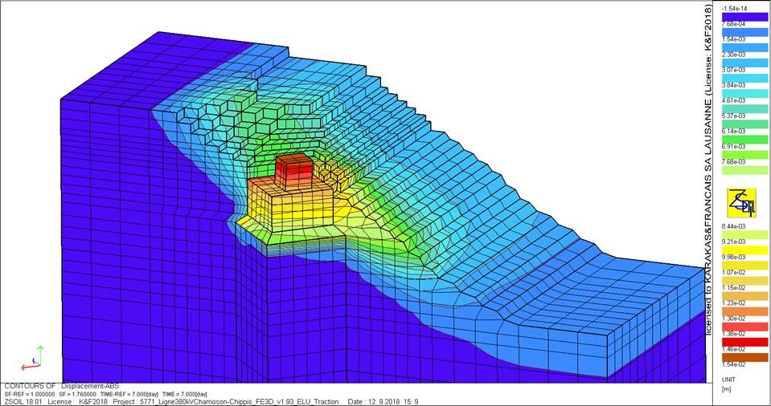
Task: Pick the swatch between 1.15e-02 and 1.23e-02
Action: pos(744,295)
